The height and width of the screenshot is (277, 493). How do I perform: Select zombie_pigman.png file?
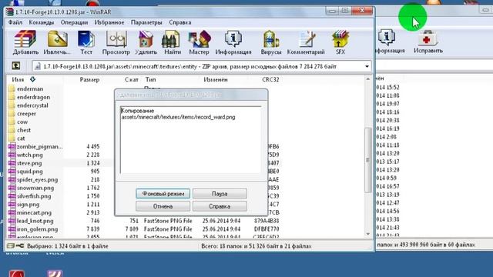click(x=35, y=147)
